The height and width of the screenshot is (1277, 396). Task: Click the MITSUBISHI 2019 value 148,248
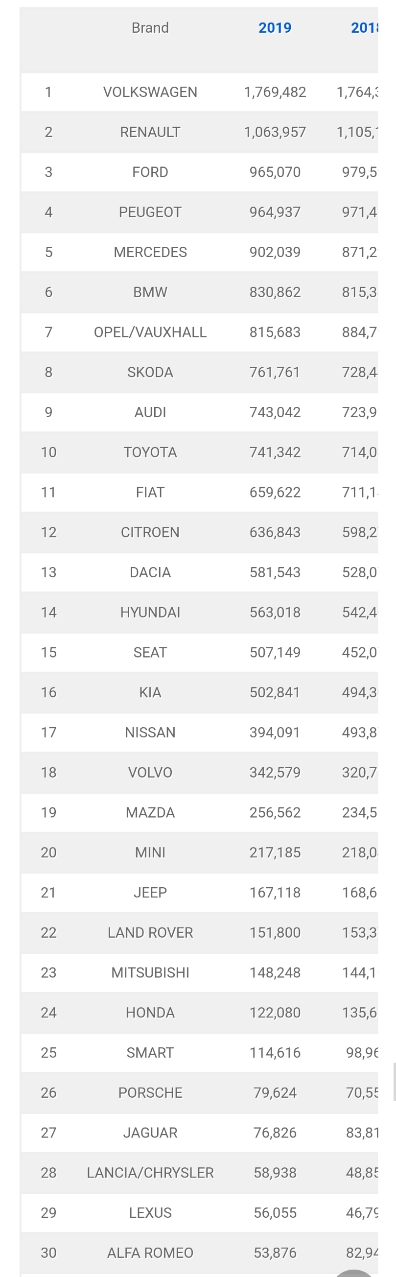pos(275,972)
